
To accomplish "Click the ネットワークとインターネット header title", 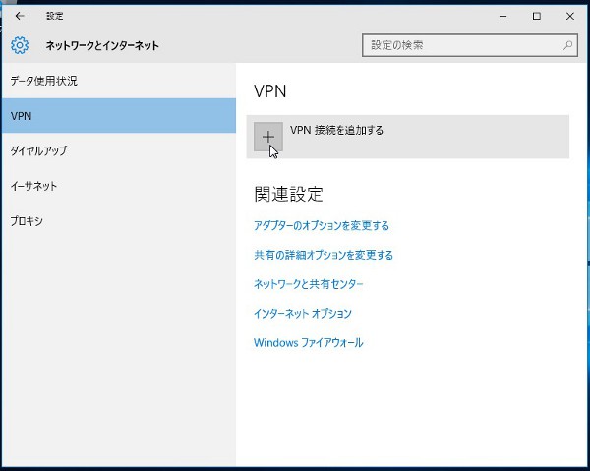I will pyautogui.click(x=102, y=45).
